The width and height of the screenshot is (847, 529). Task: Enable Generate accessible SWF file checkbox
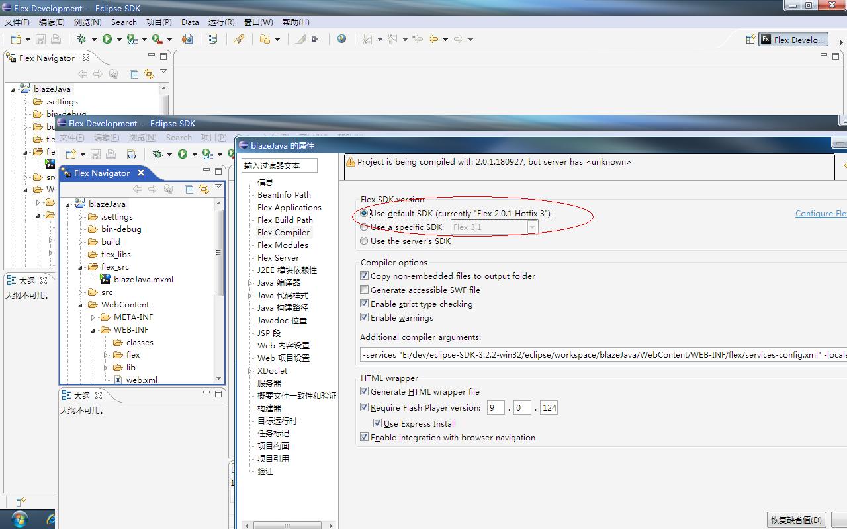click(x=364, y=290)
